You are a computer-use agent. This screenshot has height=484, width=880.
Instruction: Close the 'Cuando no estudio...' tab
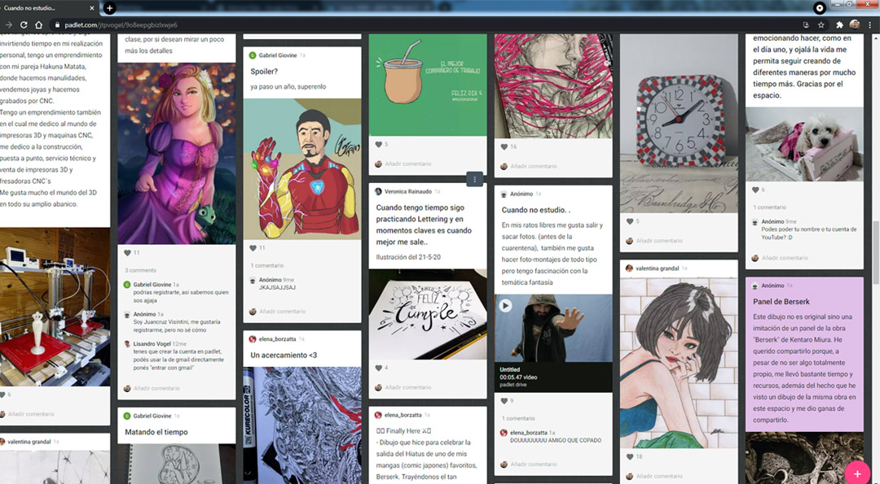tap(92, 8)
